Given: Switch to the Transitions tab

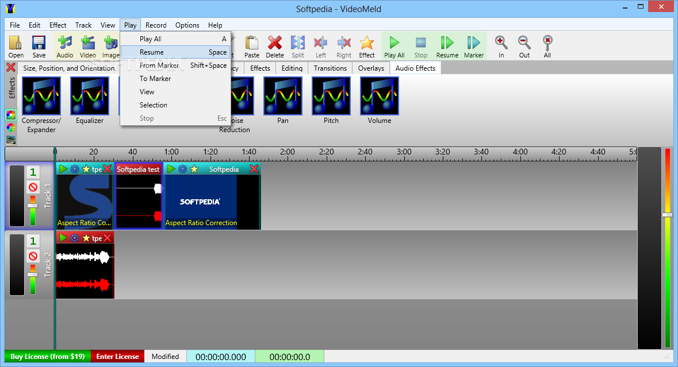Looking at the screenshot, I should pos(330,68).
